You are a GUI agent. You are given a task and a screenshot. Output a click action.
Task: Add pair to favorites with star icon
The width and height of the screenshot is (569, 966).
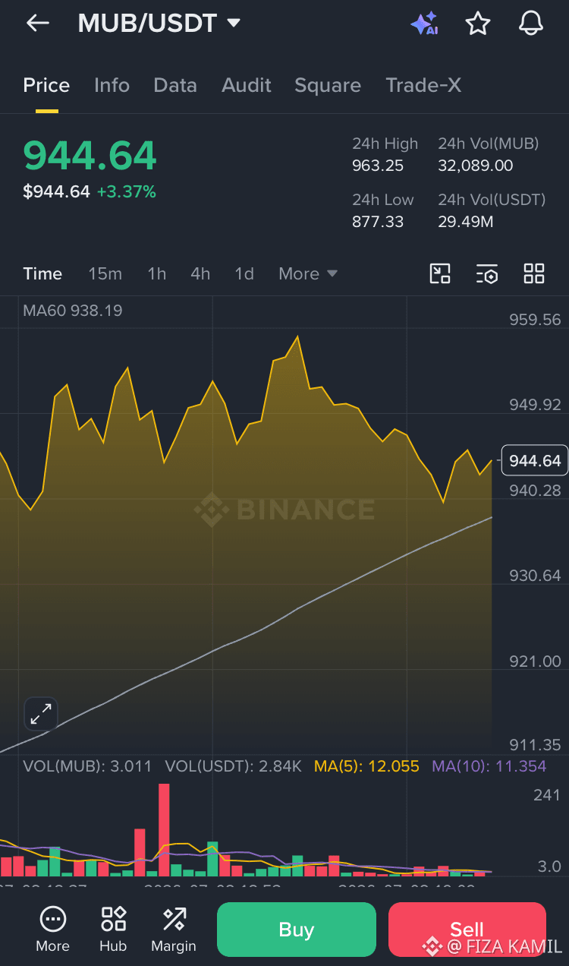coord(477,24)
